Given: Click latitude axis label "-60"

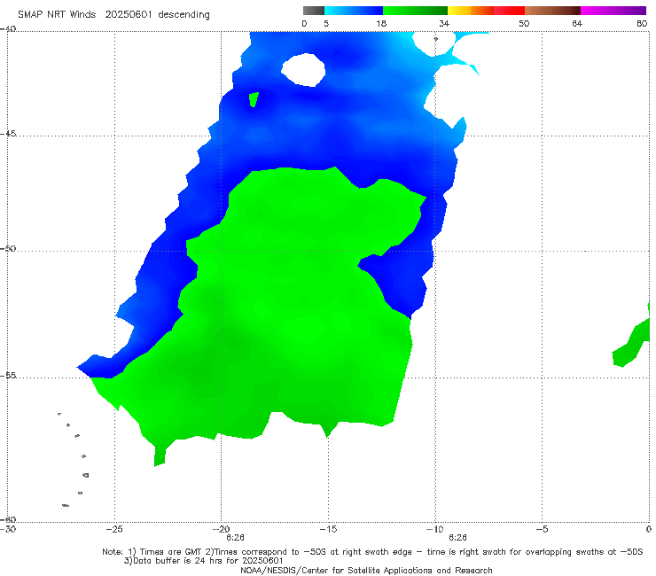Looking at the screenshot, I should 8,519.
